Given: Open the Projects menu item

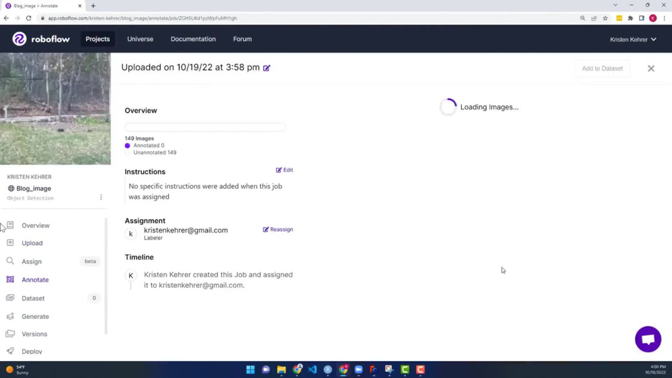Looking at the screenshot, I should coord(97,39).
